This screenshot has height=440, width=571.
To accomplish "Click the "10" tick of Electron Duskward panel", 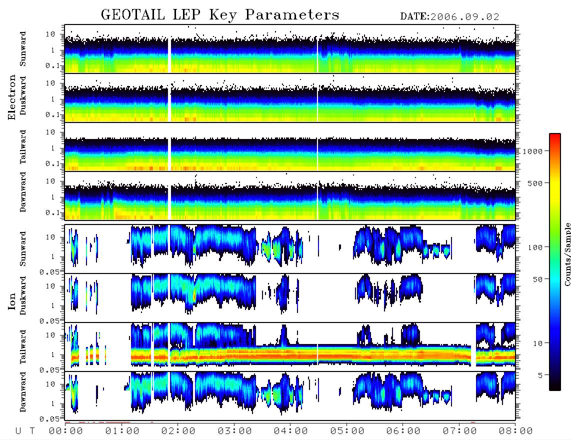I will click(50, 83).
